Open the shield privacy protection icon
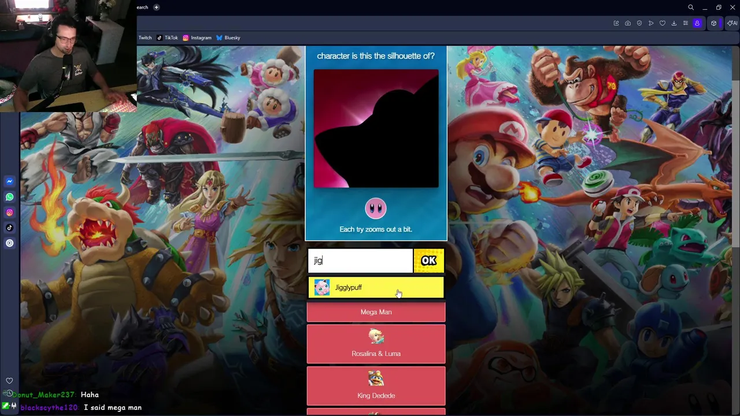740x416 pixels. [x=639, y=23]
